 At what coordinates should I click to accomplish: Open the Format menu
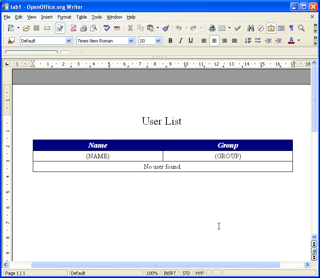[64, 17]
